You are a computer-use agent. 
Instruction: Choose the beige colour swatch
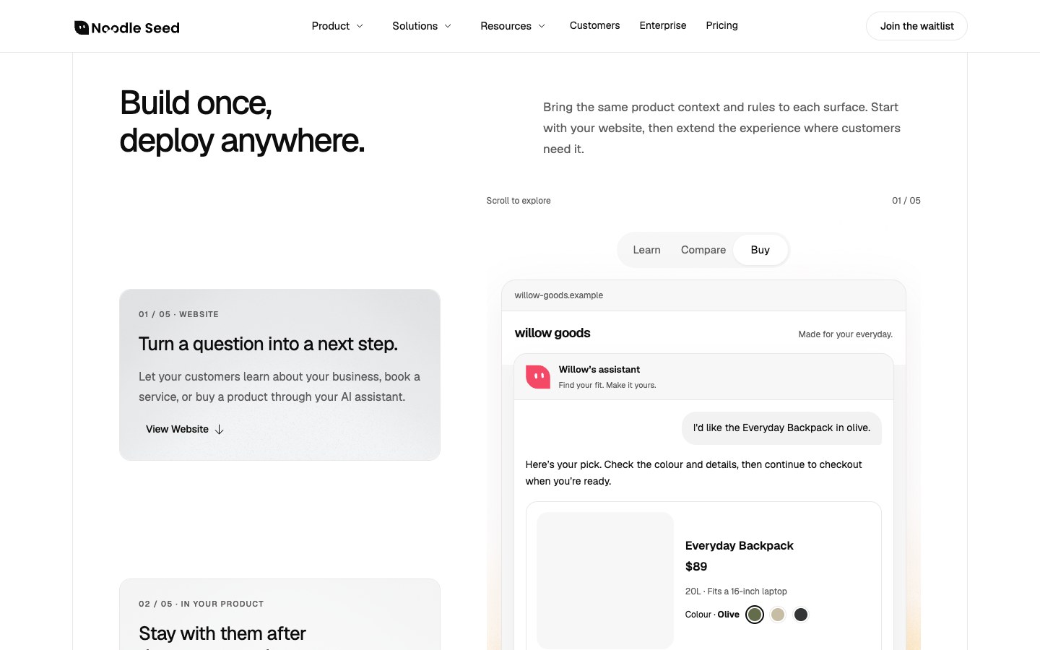[x=778, y=615]
